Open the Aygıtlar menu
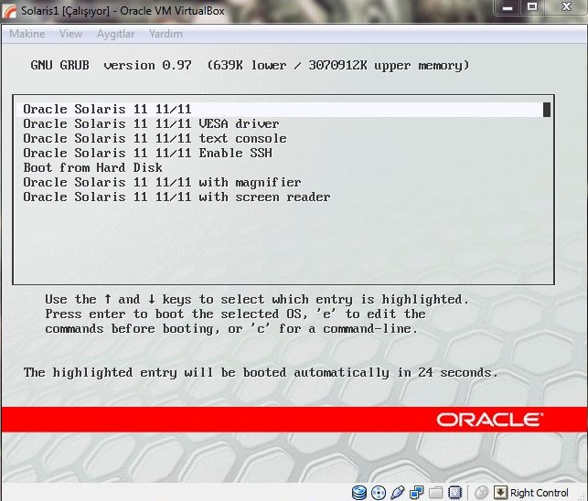The image size is (588, 501). click(115, 34)
